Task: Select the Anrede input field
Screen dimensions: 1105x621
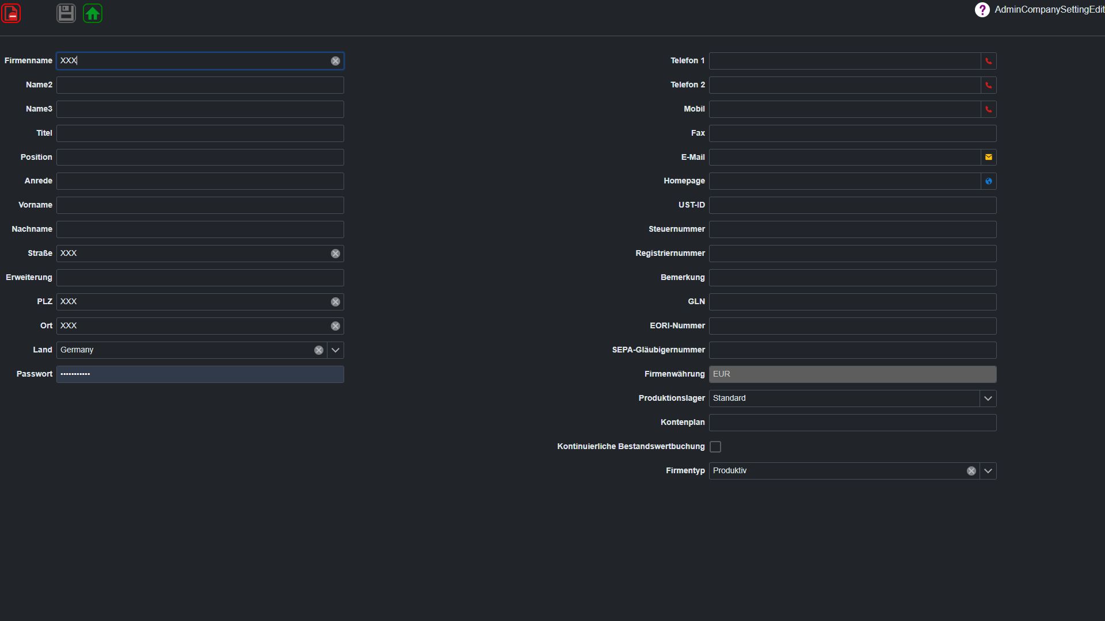Action: pos(200,181)
